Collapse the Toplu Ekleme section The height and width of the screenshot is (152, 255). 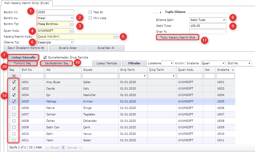pyautogui.click(x=160, y=12)
